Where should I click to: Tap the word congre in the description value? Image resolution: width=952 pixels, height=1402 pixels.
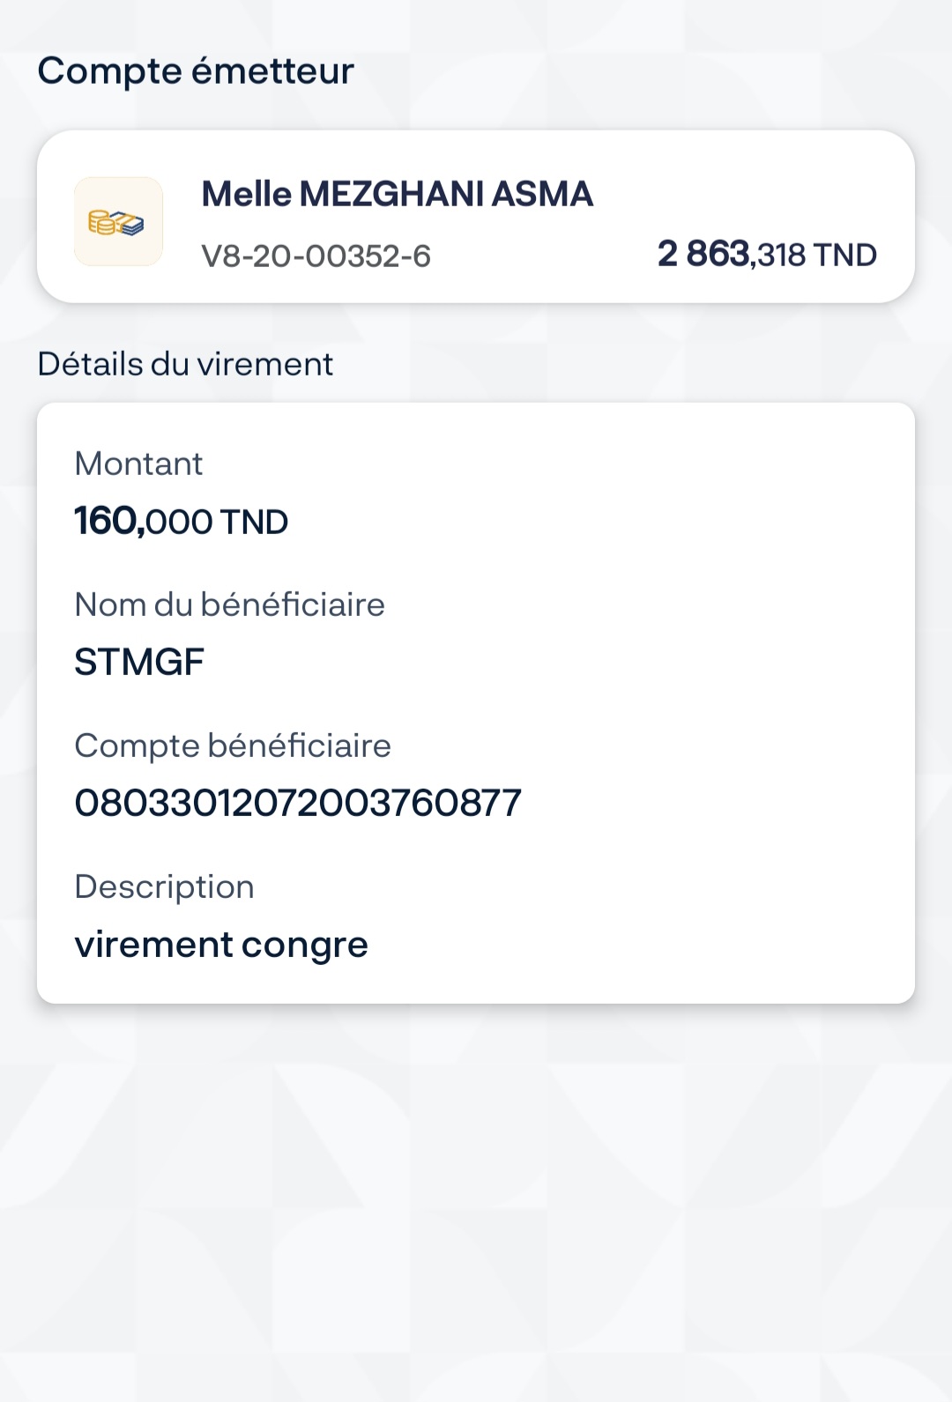(305, 946)
